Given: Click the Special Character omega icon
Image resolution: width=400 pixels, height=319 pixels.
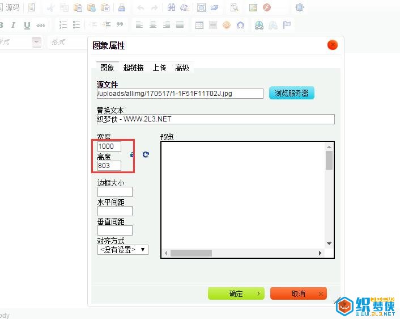Looking at the screenshot, I should pyautogui.click(x=240, y=26).
